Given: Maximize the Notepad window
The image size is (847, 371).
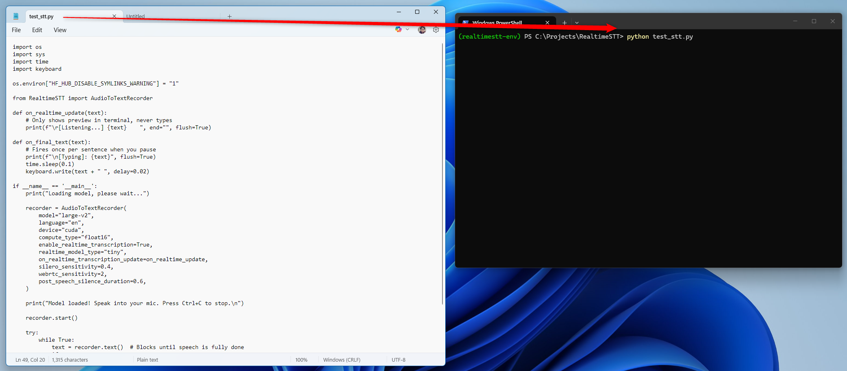Looking at the screenshot, I should (417, 12).
